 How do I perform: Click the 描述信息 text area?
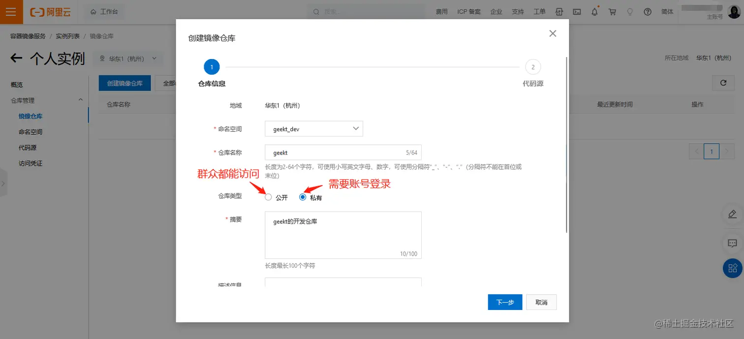pyautogui.click(x=343, y=282)
